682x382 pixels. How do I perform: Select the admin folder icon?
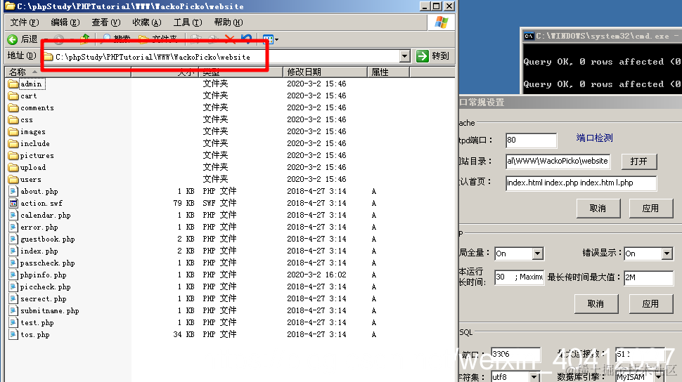(x=13, y=84)
